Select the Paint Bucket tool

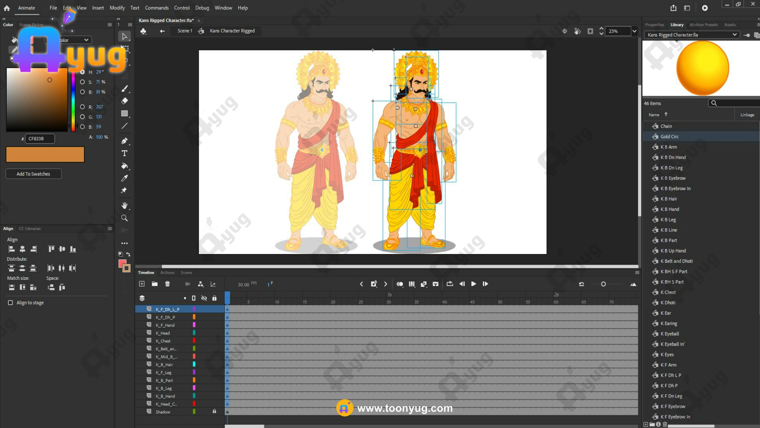(124, 166)
